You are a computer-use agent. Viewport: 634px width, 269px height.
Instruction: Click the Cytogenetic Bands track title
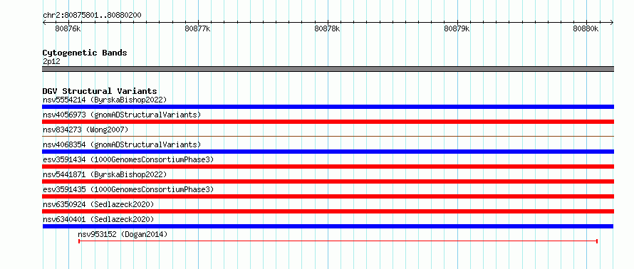tap(85, 53)
